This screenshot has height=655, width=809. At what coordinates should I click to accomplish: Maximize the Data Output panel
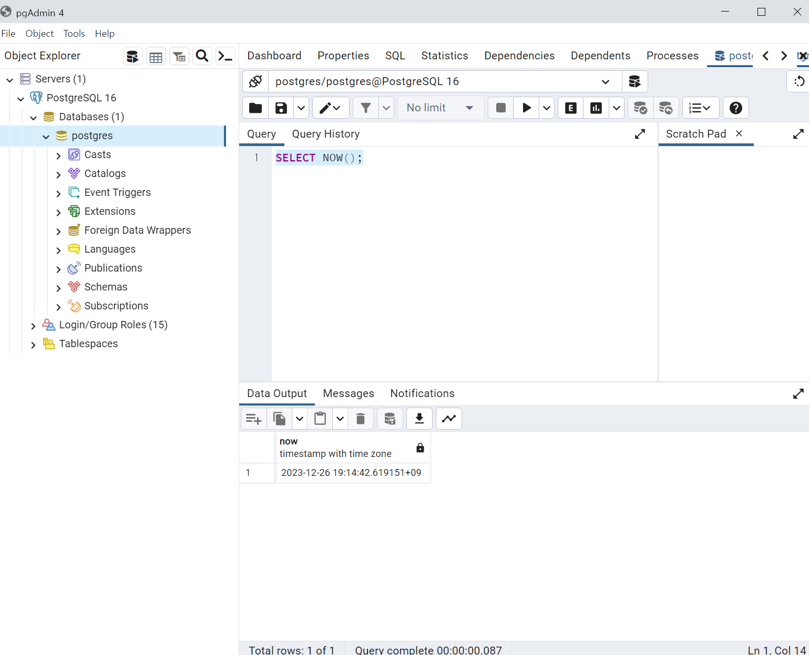point(798,394)
